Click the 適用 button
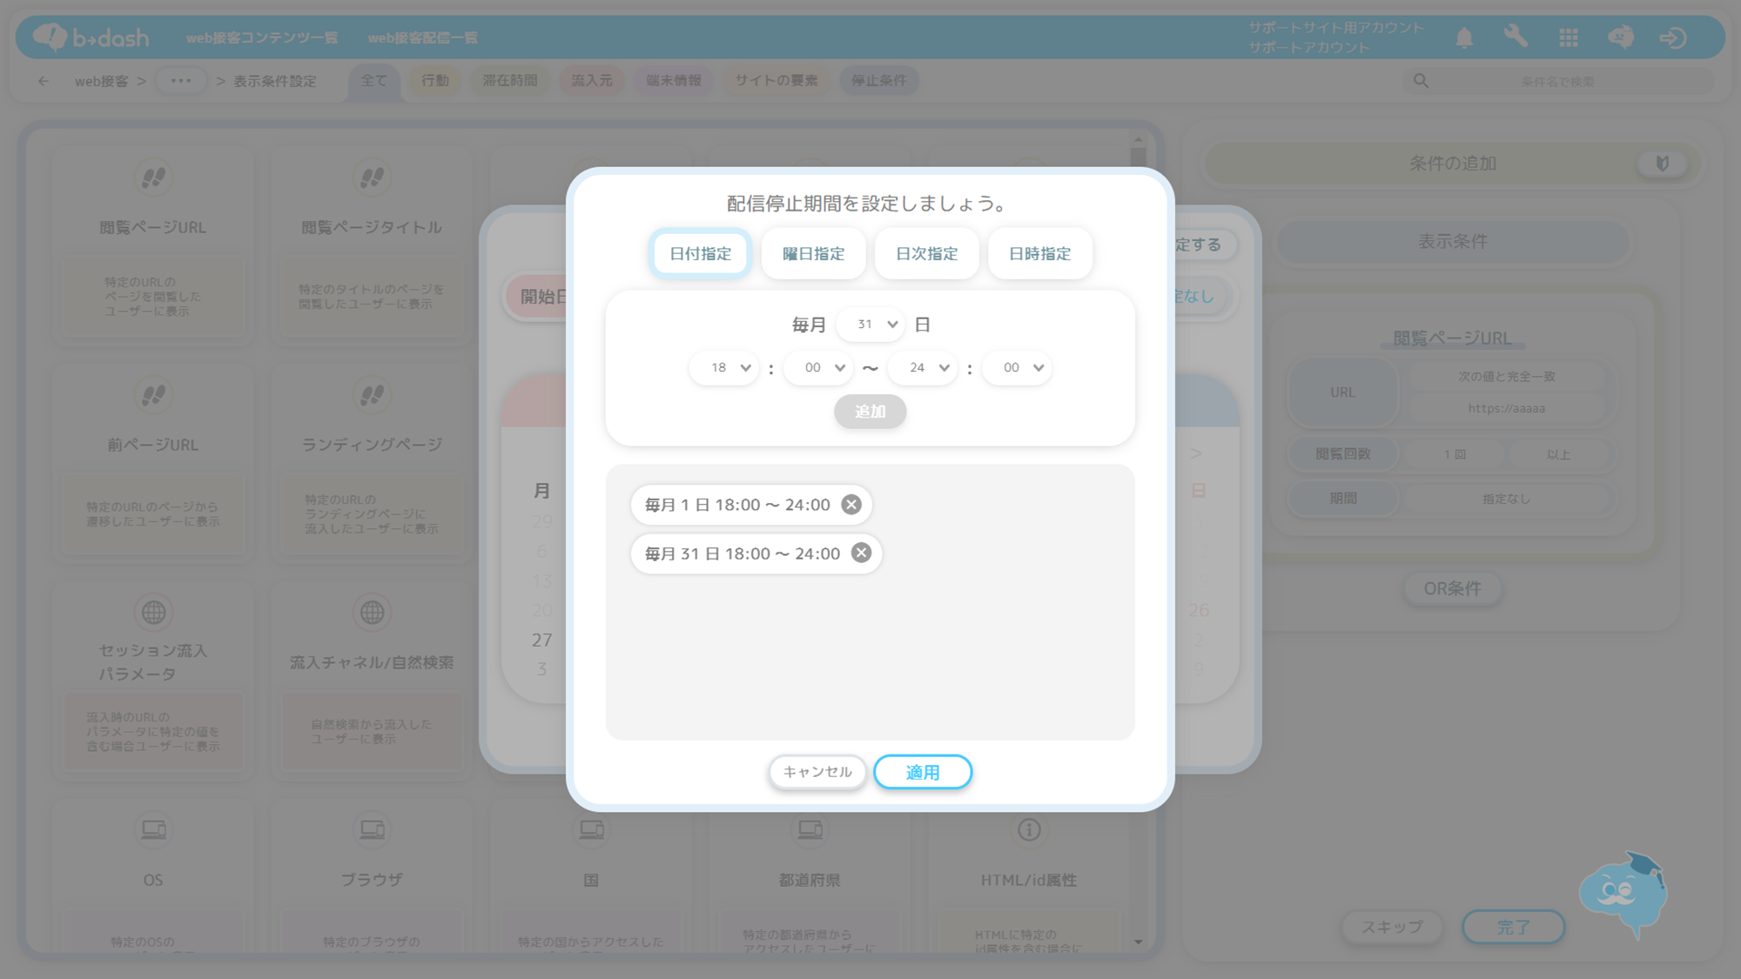This screenshot has height=979, width=1741. click(923, 772)
